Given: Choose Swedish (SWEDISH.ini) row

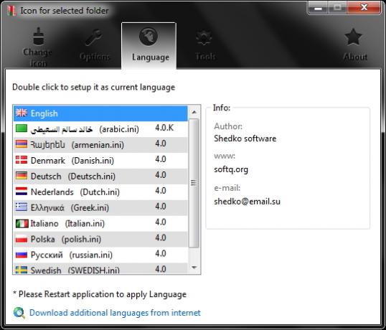Looking at the screenshot, I should point(100,269).
